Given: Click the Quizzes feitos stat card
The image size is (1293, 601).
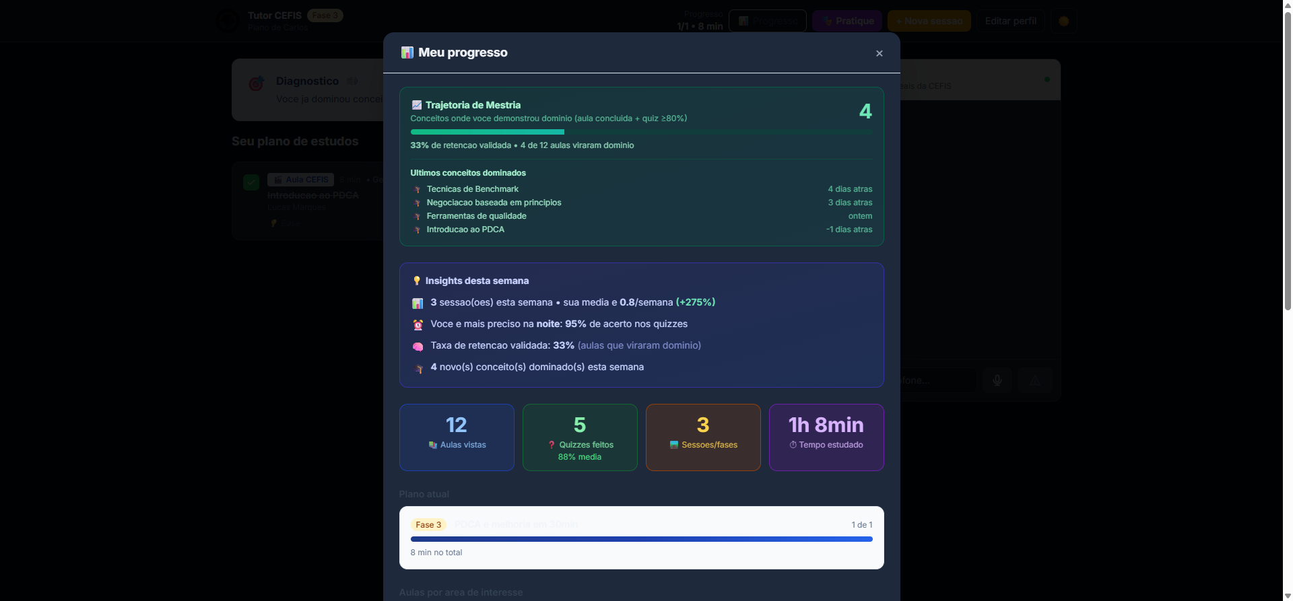Looking at the screenshot, I should (x=580, y=437).
